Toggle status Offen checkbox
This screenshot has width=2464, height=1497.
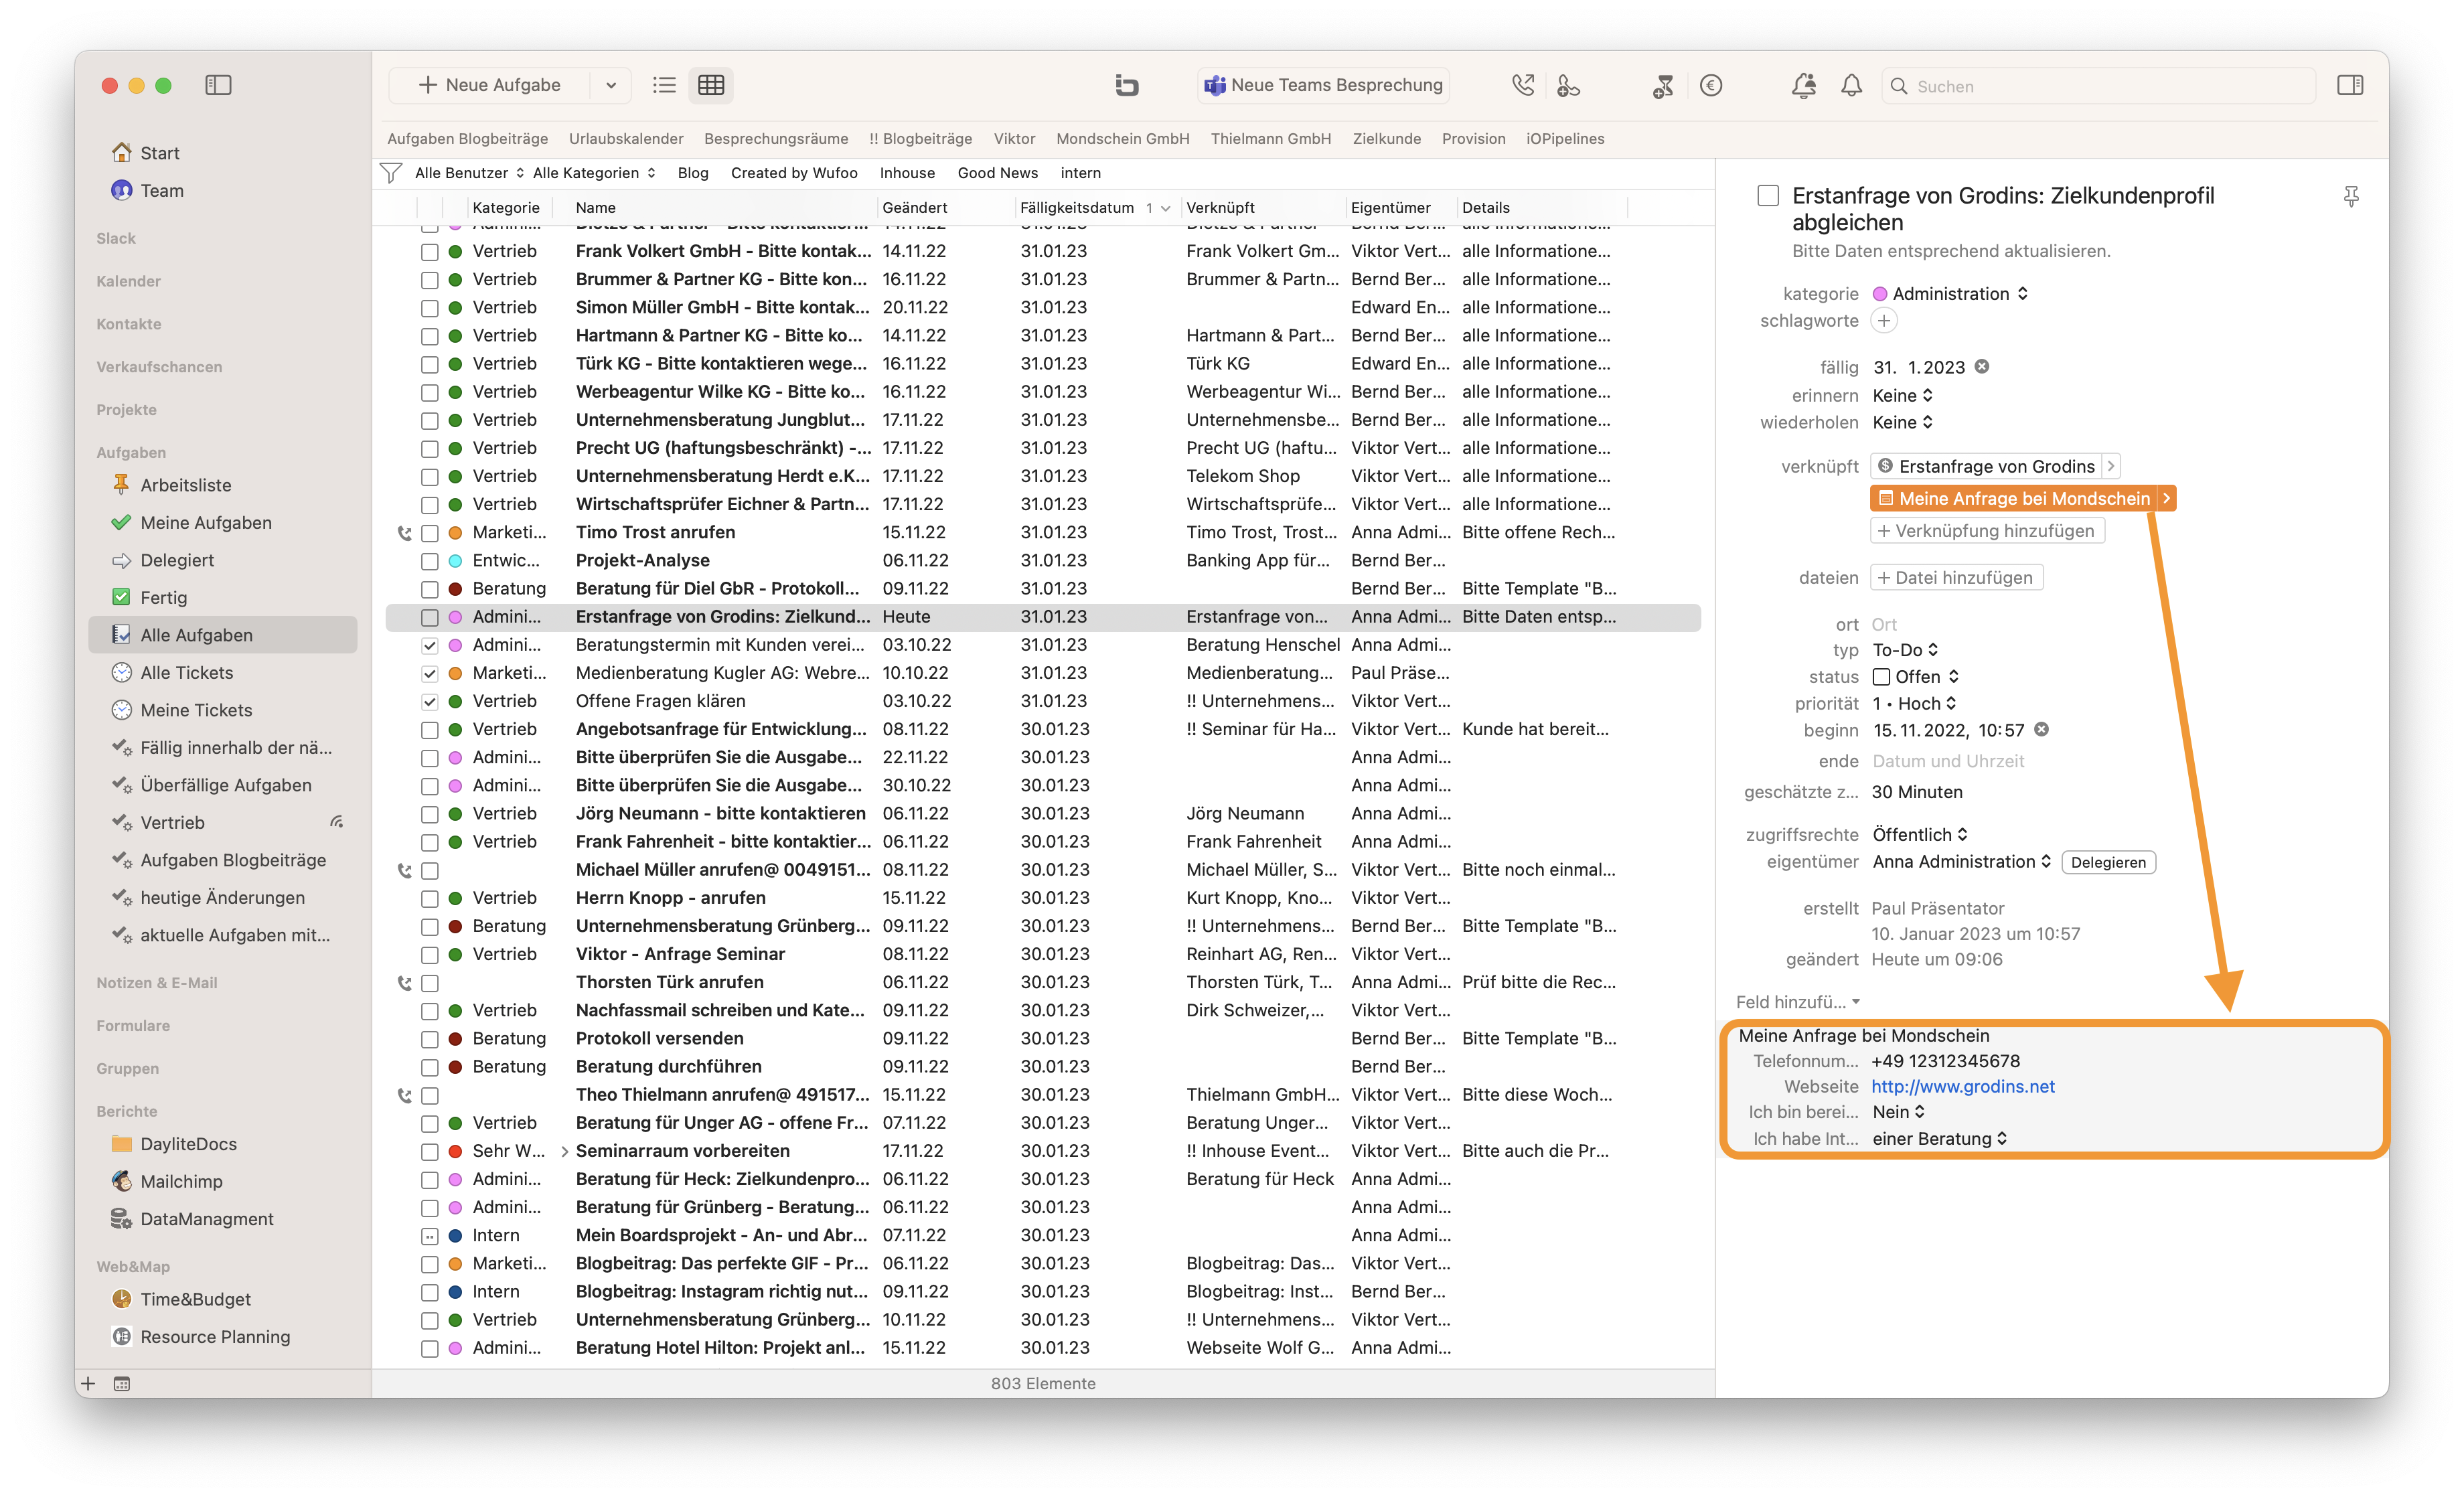(1881, 677)
